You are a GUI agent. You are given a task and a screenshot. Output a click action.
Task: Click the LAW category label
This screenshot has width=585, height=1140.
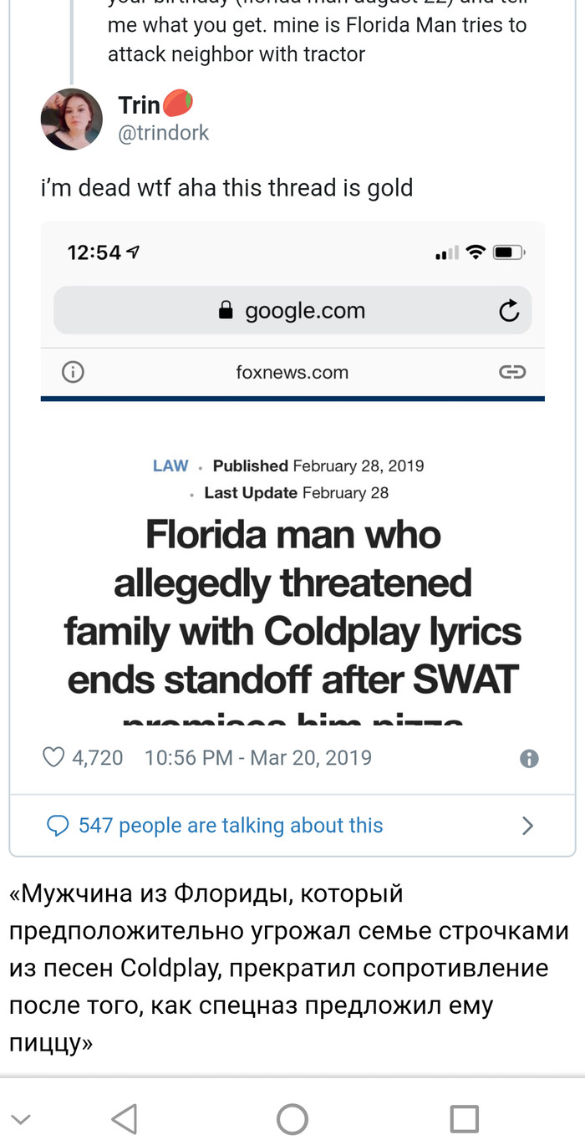(170, 466)
